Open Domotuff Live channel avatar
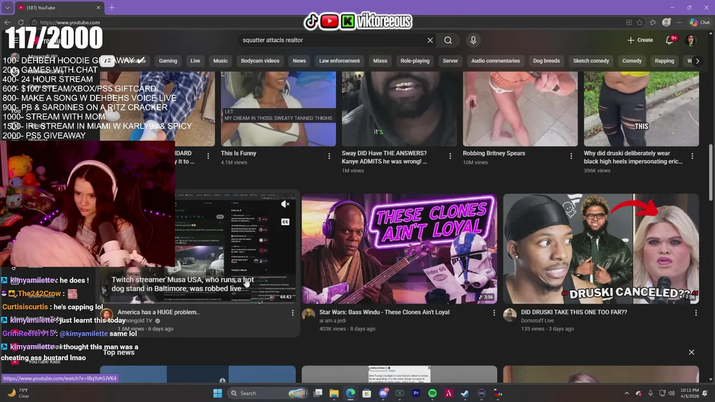The width and height of the screenshot is (715, 402). coord(509,314)
